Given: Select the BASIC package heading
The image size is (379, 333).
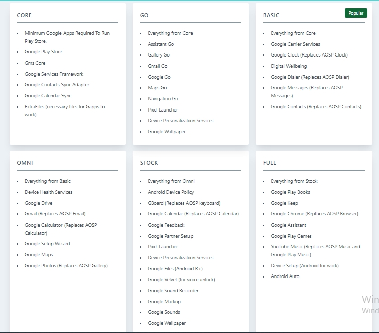Looking at the screenshot, I should coord(271,15).
